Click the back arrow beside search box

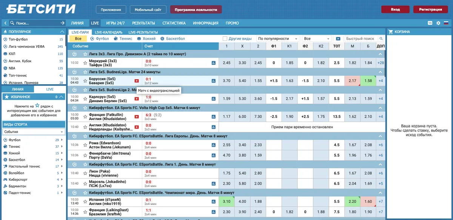(6, 23)
